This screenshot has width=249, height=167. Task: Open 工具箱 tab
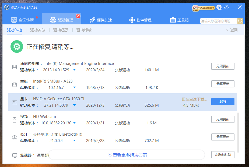(179, 20)
